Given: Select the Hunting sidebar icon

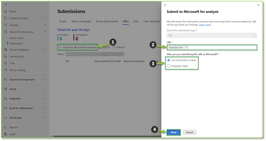Looking at the screenshot, I should tap(5, 25).
